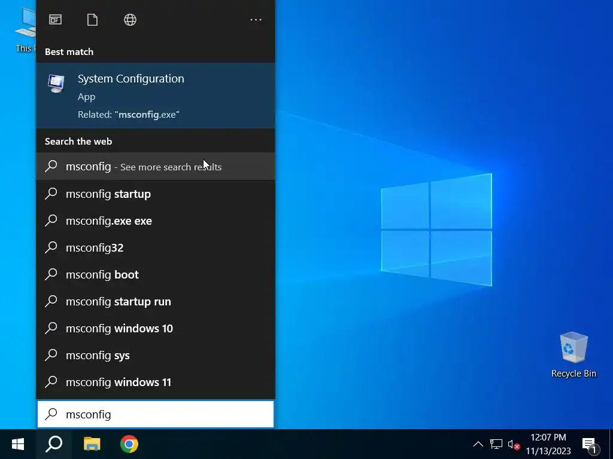Select the Recycle Bin desktop icon
The height and width of the screenshot is (459, 613).
click(573, 355)
